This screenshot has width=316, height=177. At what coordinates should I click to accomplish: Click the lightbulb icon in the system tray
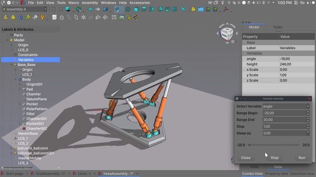223,2
